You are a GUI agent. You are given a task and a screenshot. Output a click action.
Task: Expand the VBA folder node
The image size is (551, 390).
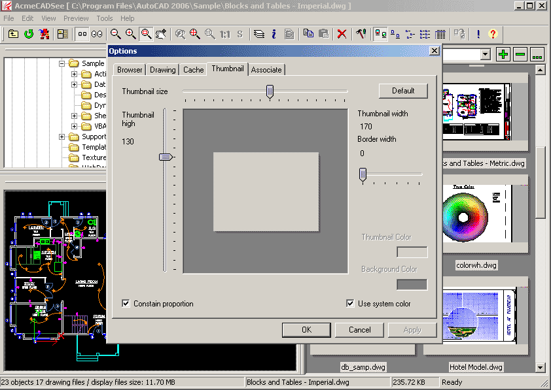(74, 126)
